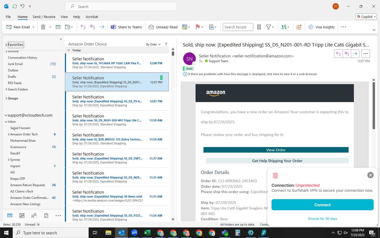Click the ST account avatar
Image resolution: width=380 pixels, height=238 pixels.
pos(336,6)
